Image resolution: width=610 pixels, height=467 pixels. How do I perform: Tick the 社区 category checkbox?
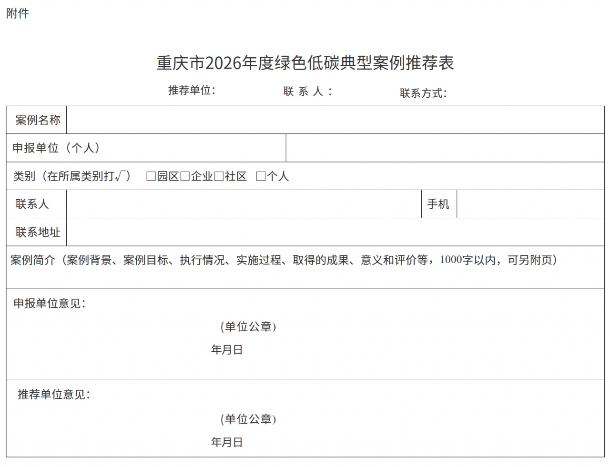(x=219, y=176)
